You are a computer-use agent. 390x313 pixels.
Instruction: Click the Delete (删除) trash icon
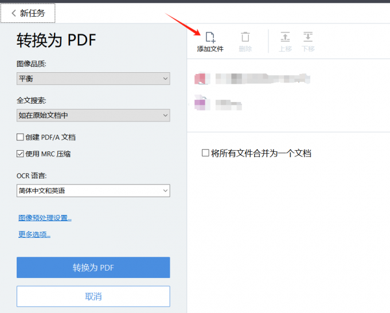(245, 37)
